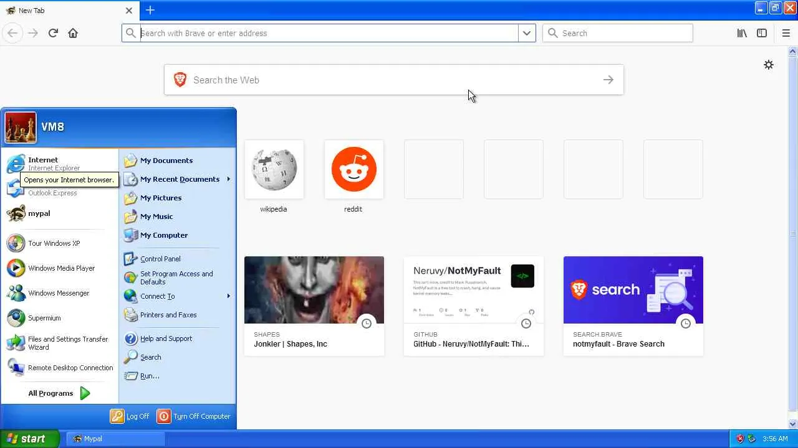Expand My Recent Documents submenu

click(x=177, y=179)
